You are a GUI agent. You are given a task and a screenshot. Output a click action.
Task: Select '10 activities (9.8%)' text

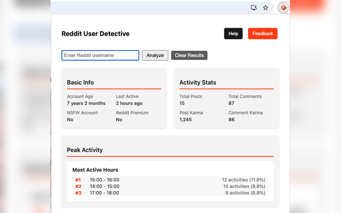click(244, 186)
